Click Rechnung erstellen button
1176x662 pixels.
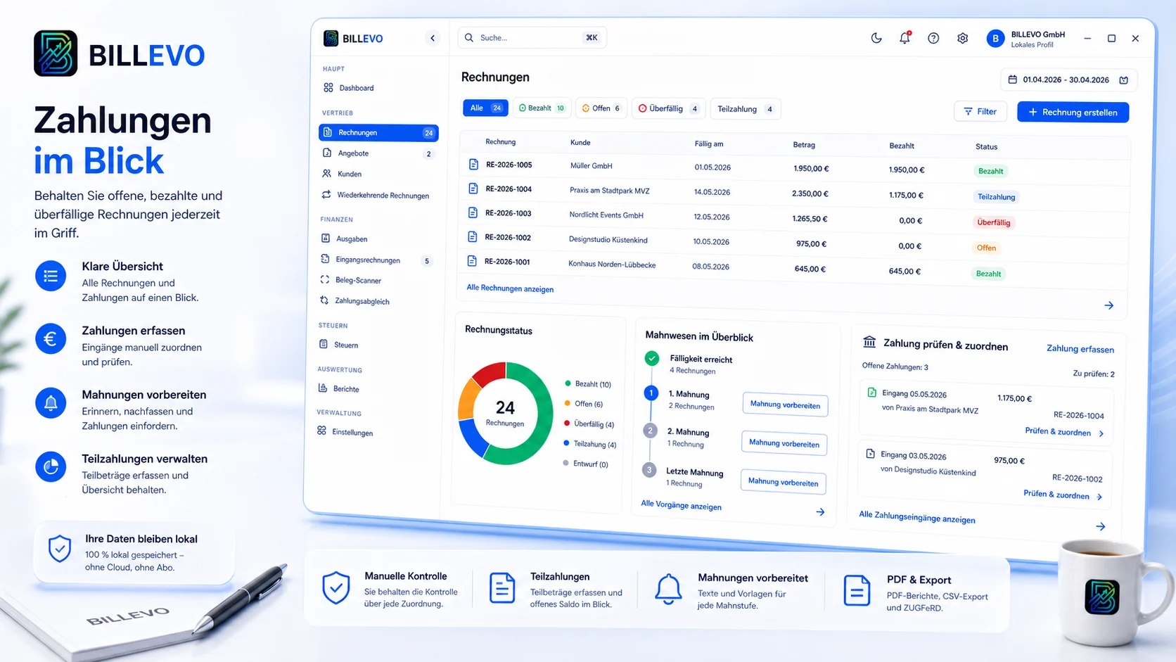1073,112
